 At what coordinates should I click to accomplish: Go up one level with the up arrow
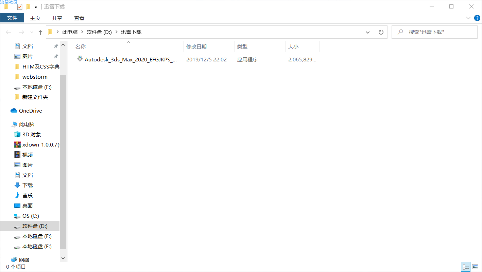(x=40, y=32)
